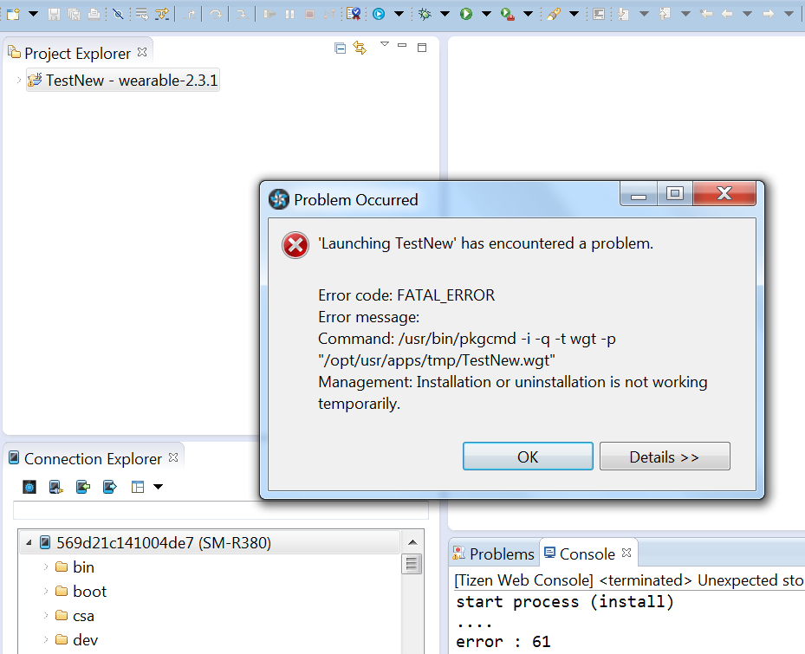805x654 pixels.
Task: Click the Remote Device Manager icon
Action: 56,487
